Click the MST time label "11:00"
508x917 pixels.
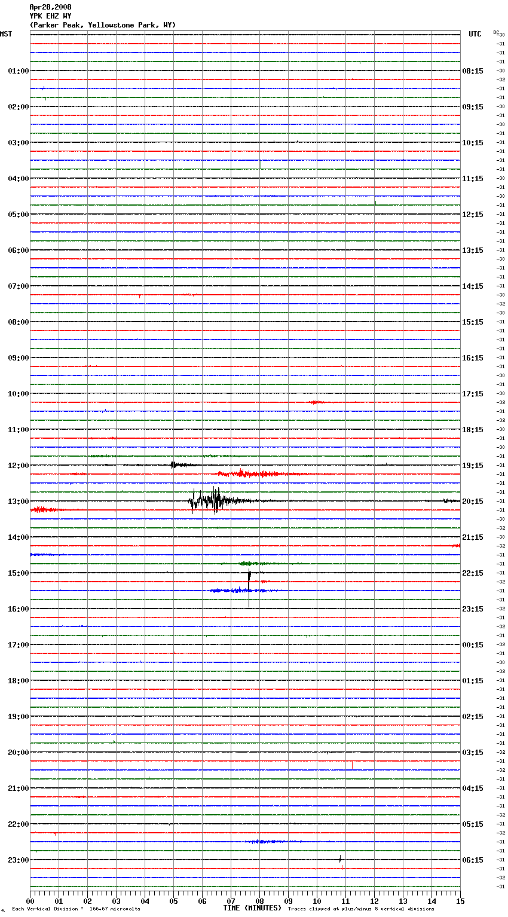(19, 430)
